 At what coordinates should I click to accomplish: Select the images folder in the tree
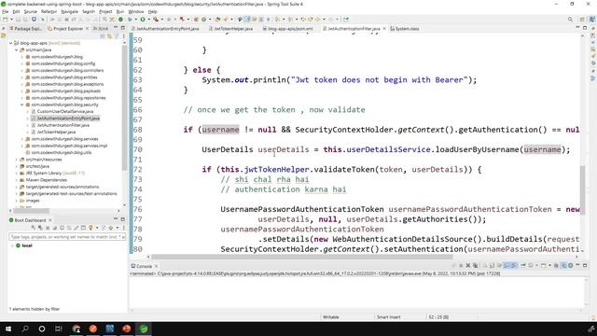[x=33, y=201]
